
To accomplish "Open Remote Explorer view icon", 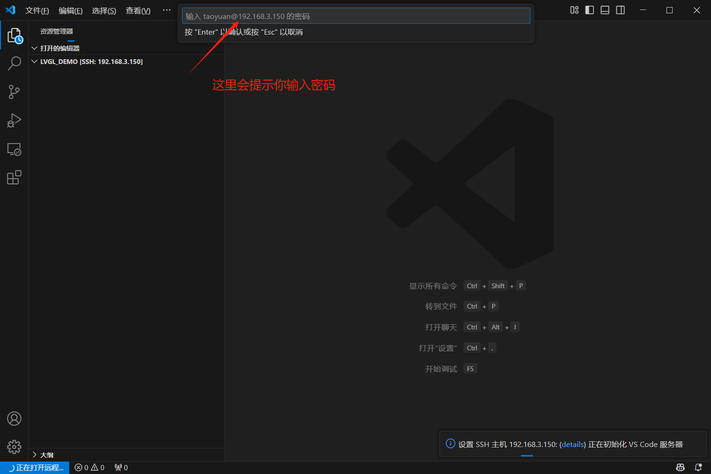I will tap(14, 149).
